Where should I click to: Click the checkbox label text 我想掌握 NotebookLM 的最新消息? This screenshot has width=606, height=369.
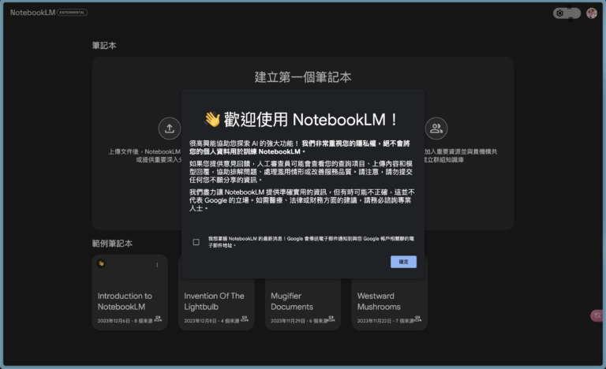[311, 242]
